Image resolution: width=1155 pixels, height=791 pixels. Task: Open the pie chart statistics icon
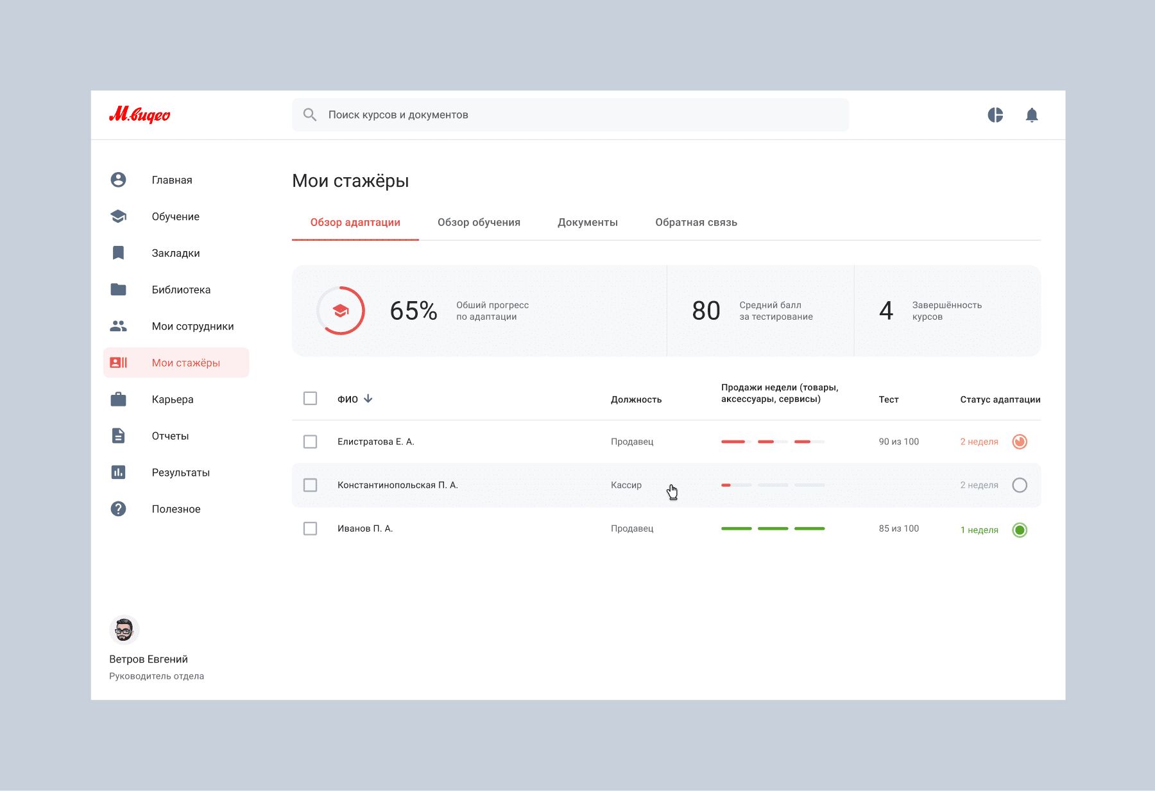pyautogui.click(x=995, y=115)
